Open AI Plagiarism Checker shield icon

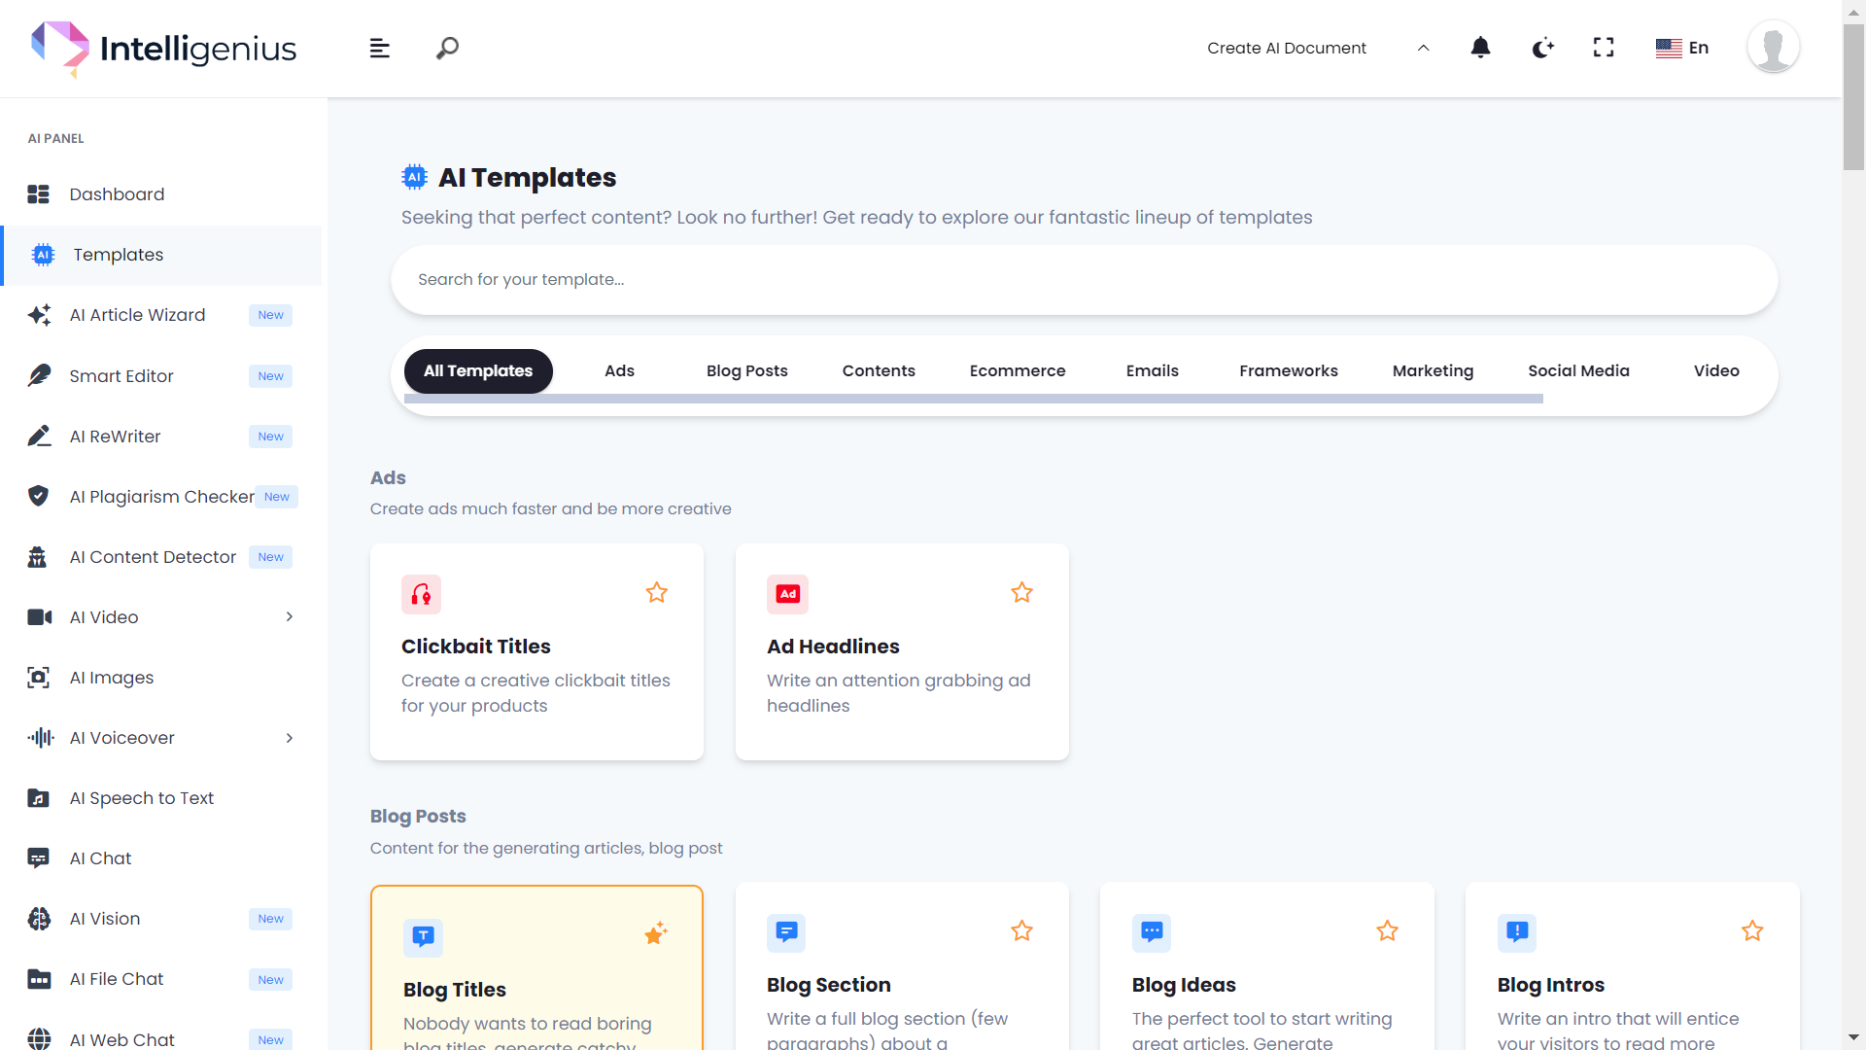point(38,496)
